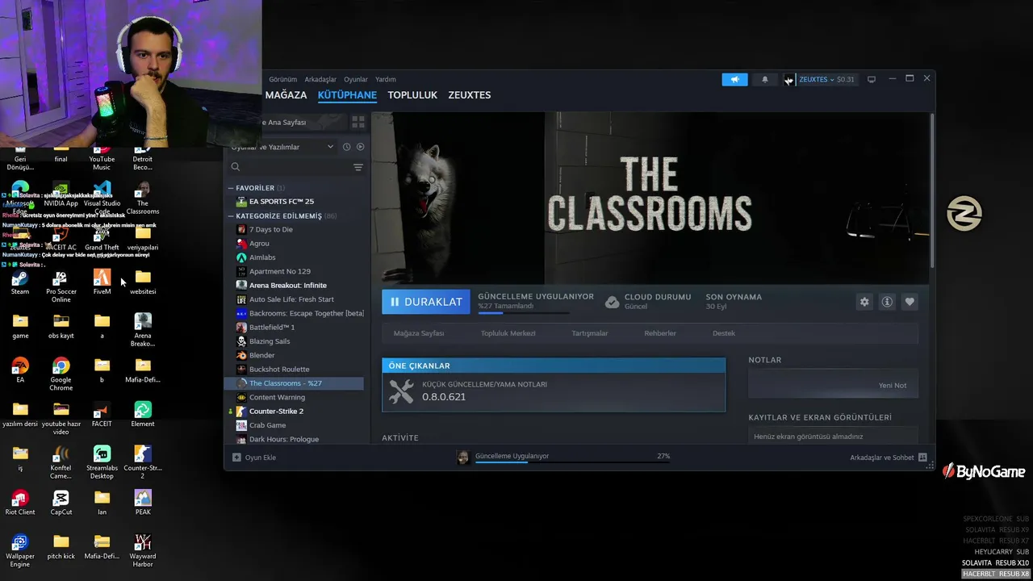Open PEAK desktop shortcut
Screen dimensions: 1033x581
pos(143,503)
